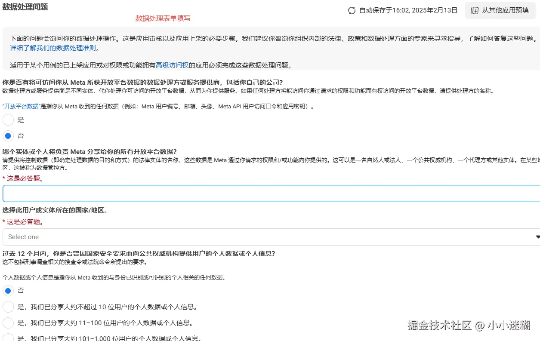Click the auto-save refresh icon
Screen dimensions: 540x341
click(352, 10)
